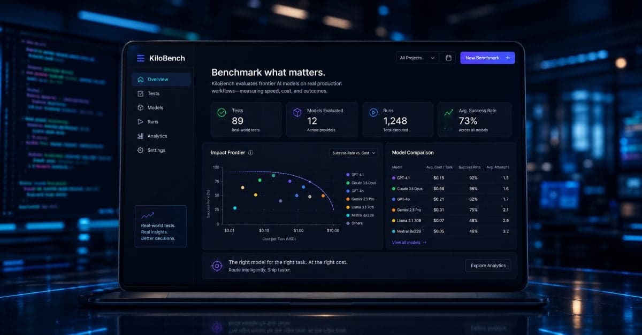Click the $0.15 cost cell
This screenshot has height=335, width=642.
(439, 178)
